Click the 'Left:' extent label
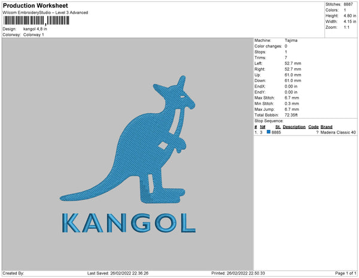 tap(258, 64)
